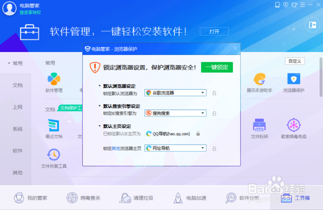Click the 自定义 customize button
The width and height of the screenshot is (323, 210).
coord(295,61)
